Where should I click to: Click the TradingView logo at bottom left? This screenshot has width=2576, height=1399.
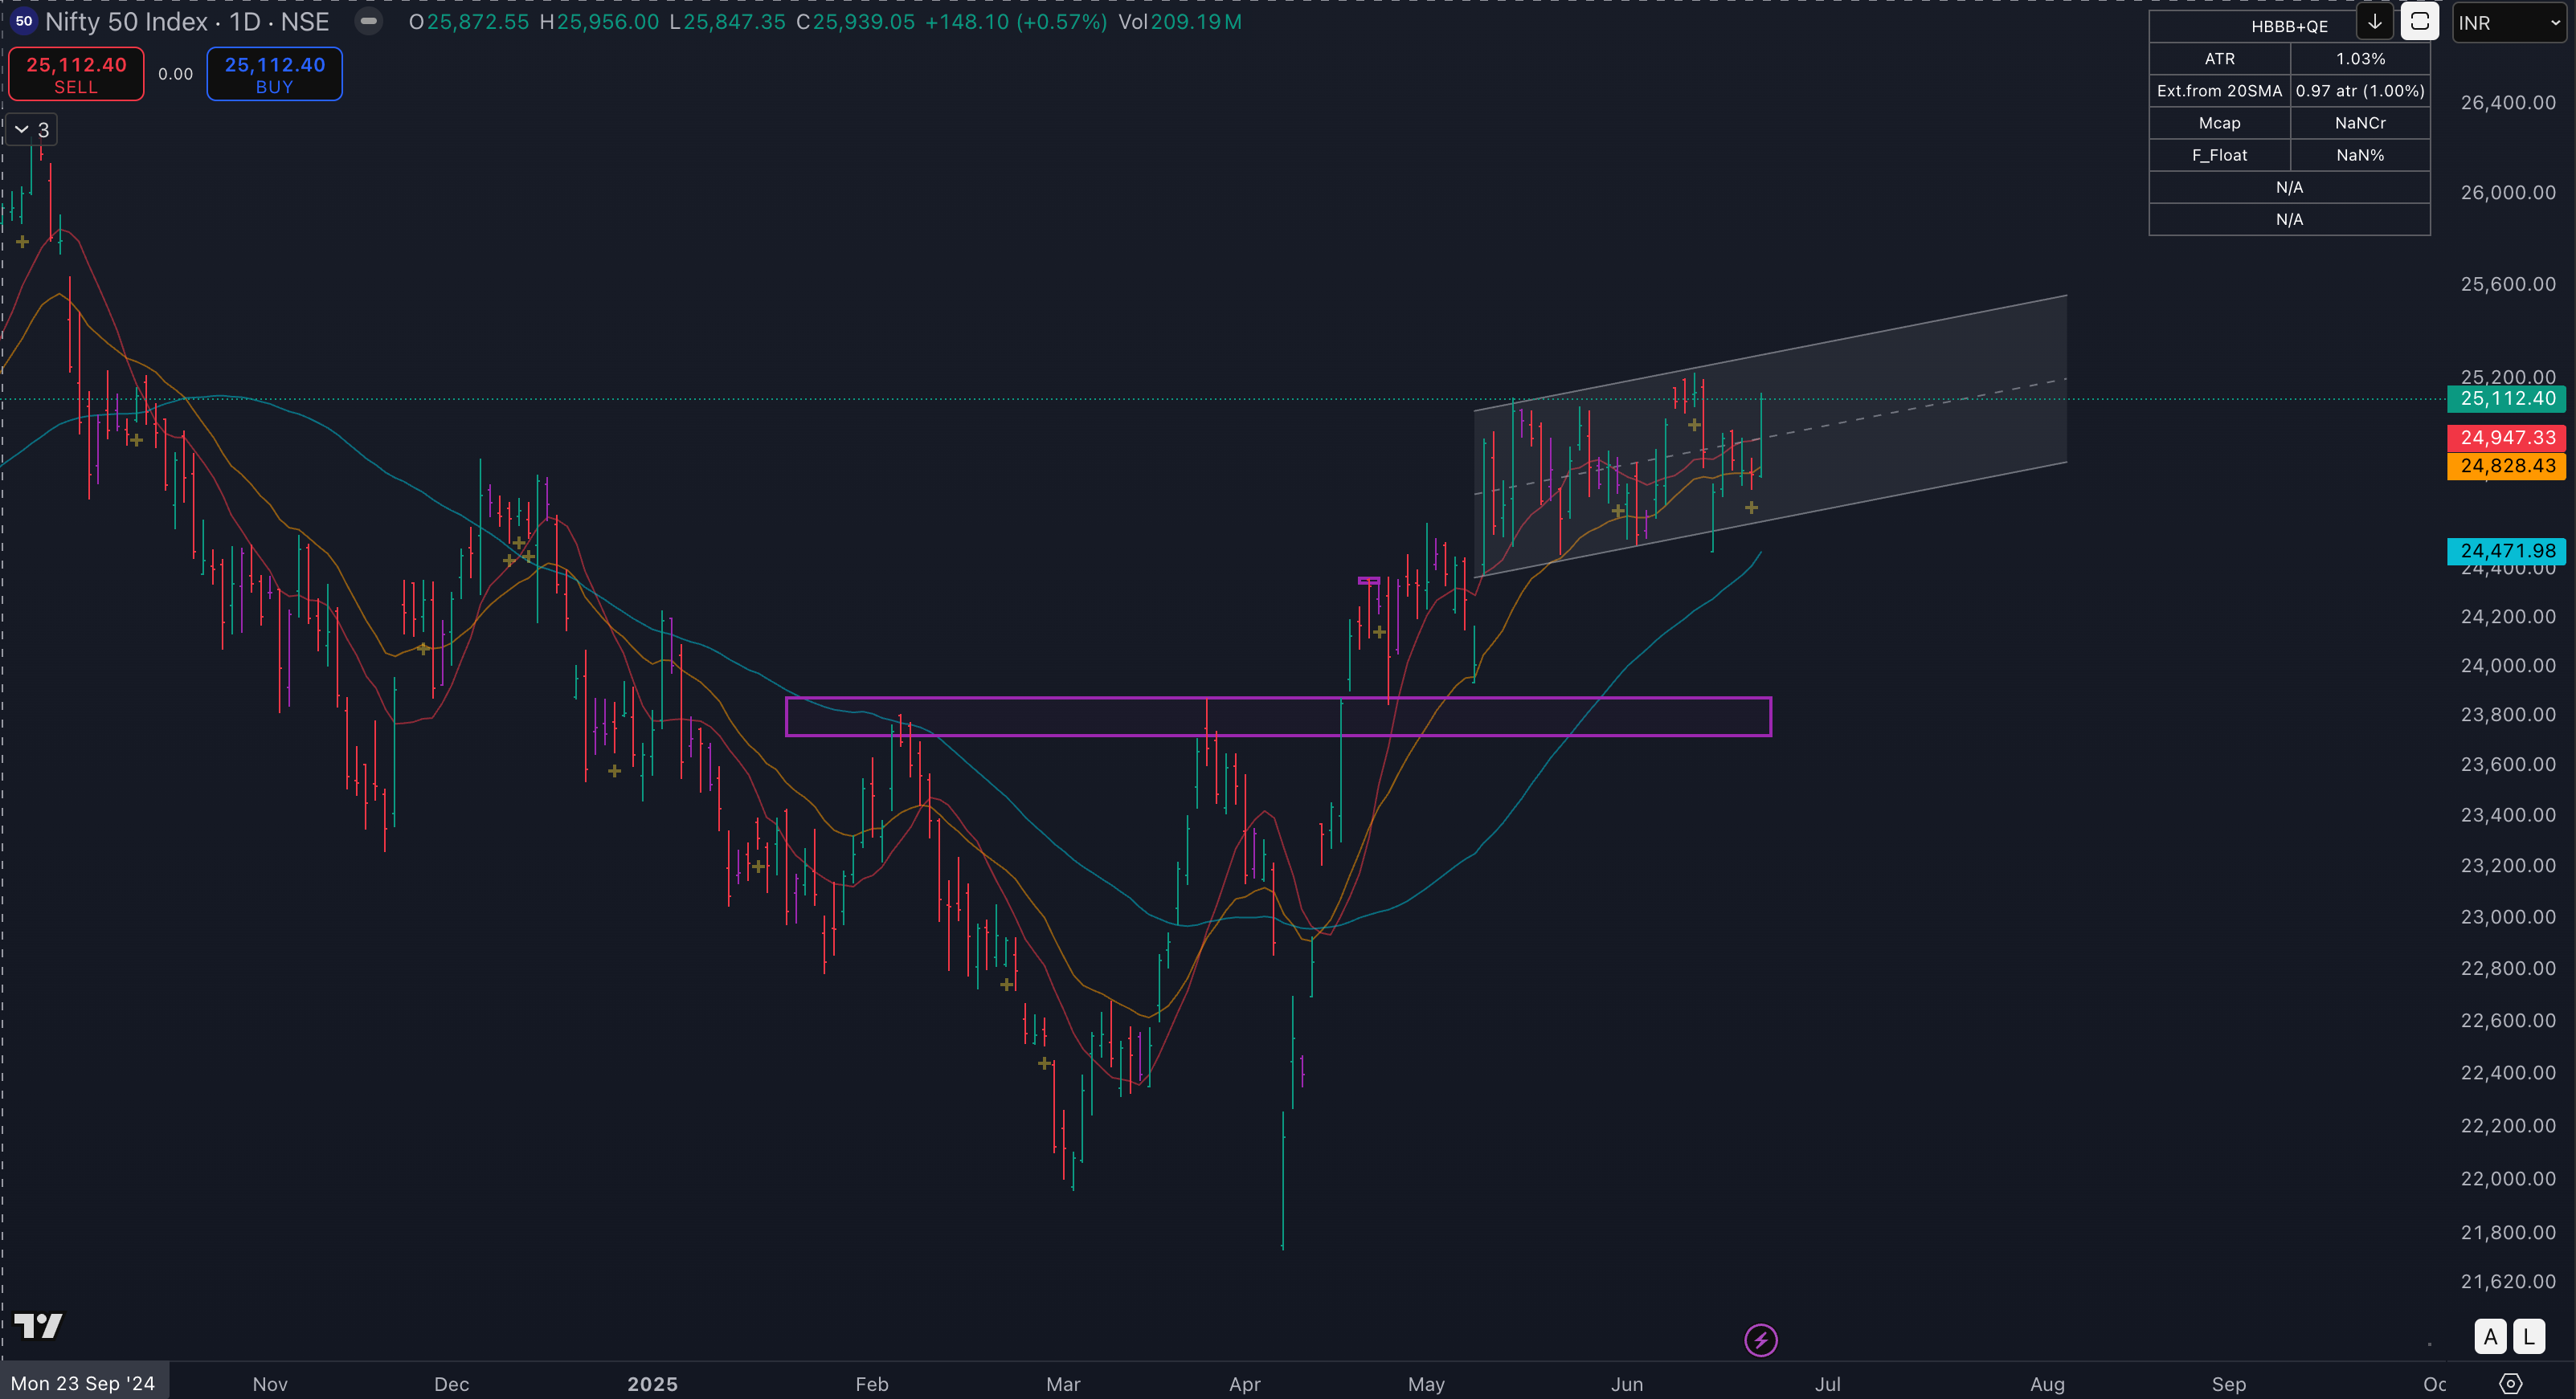coord(39,1326)
